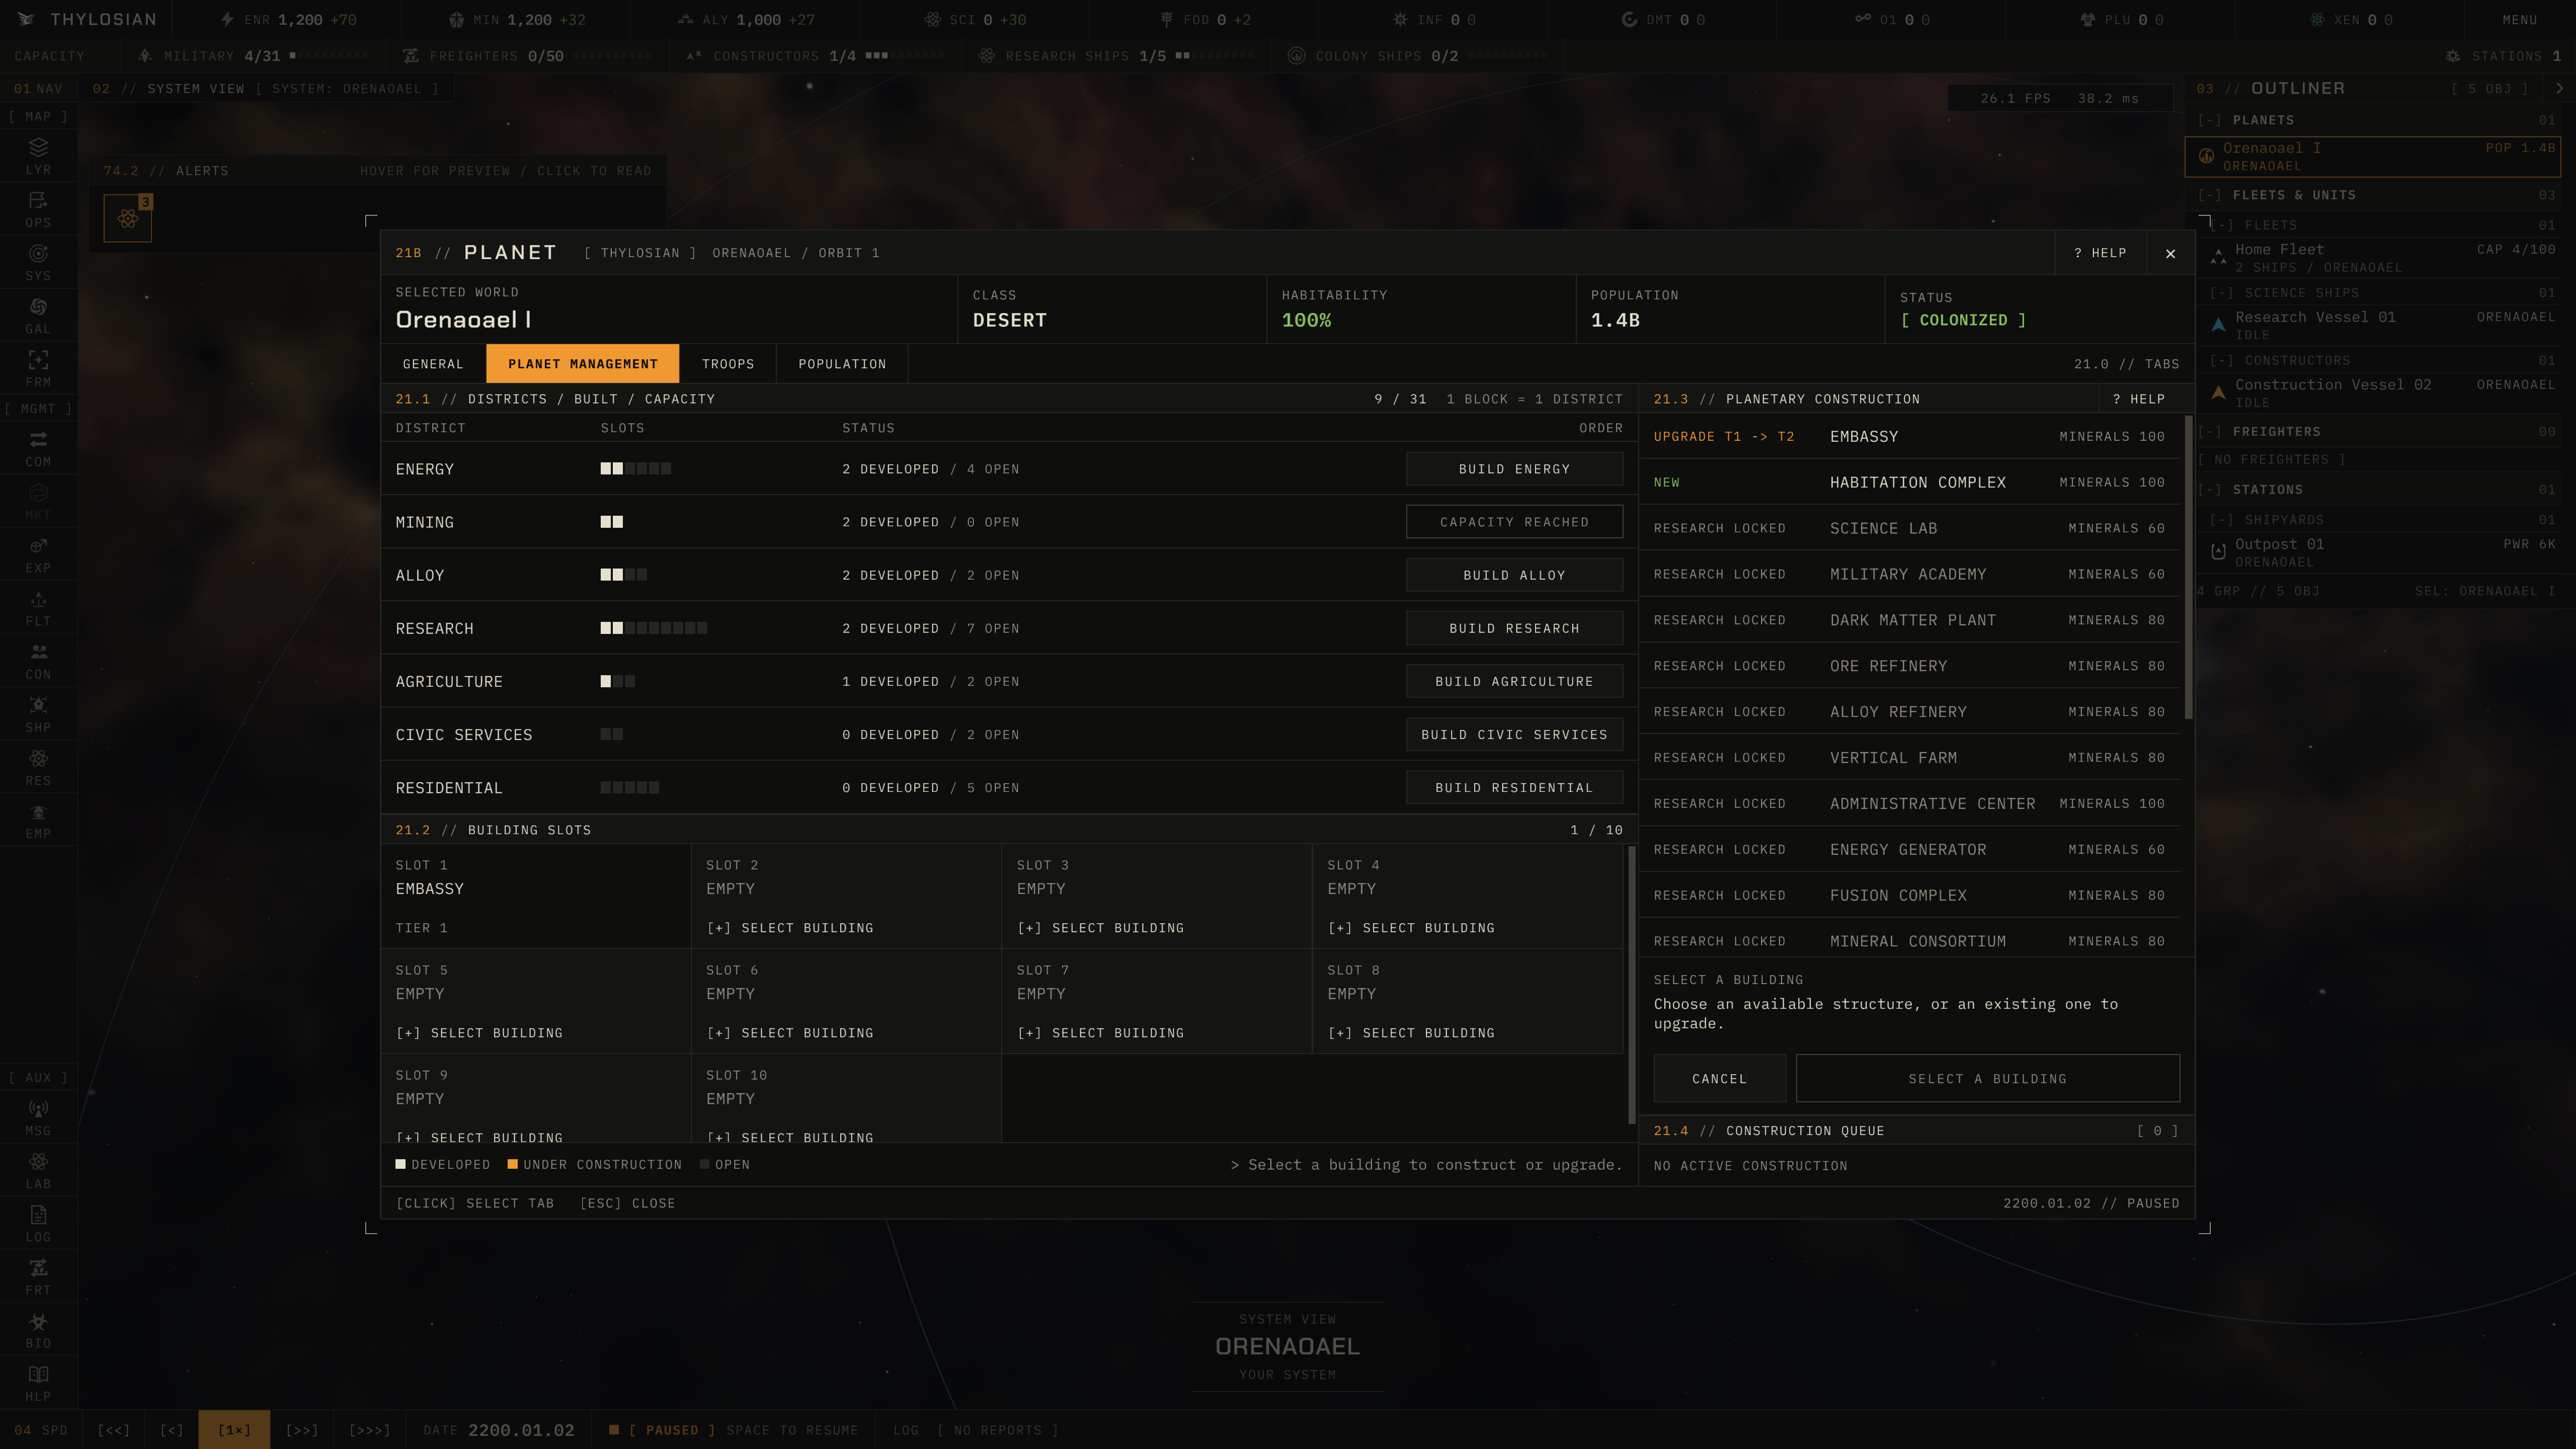Switch to the TROOPS tab
This screenshot has width=2576, height=1449.
[728, 364]
